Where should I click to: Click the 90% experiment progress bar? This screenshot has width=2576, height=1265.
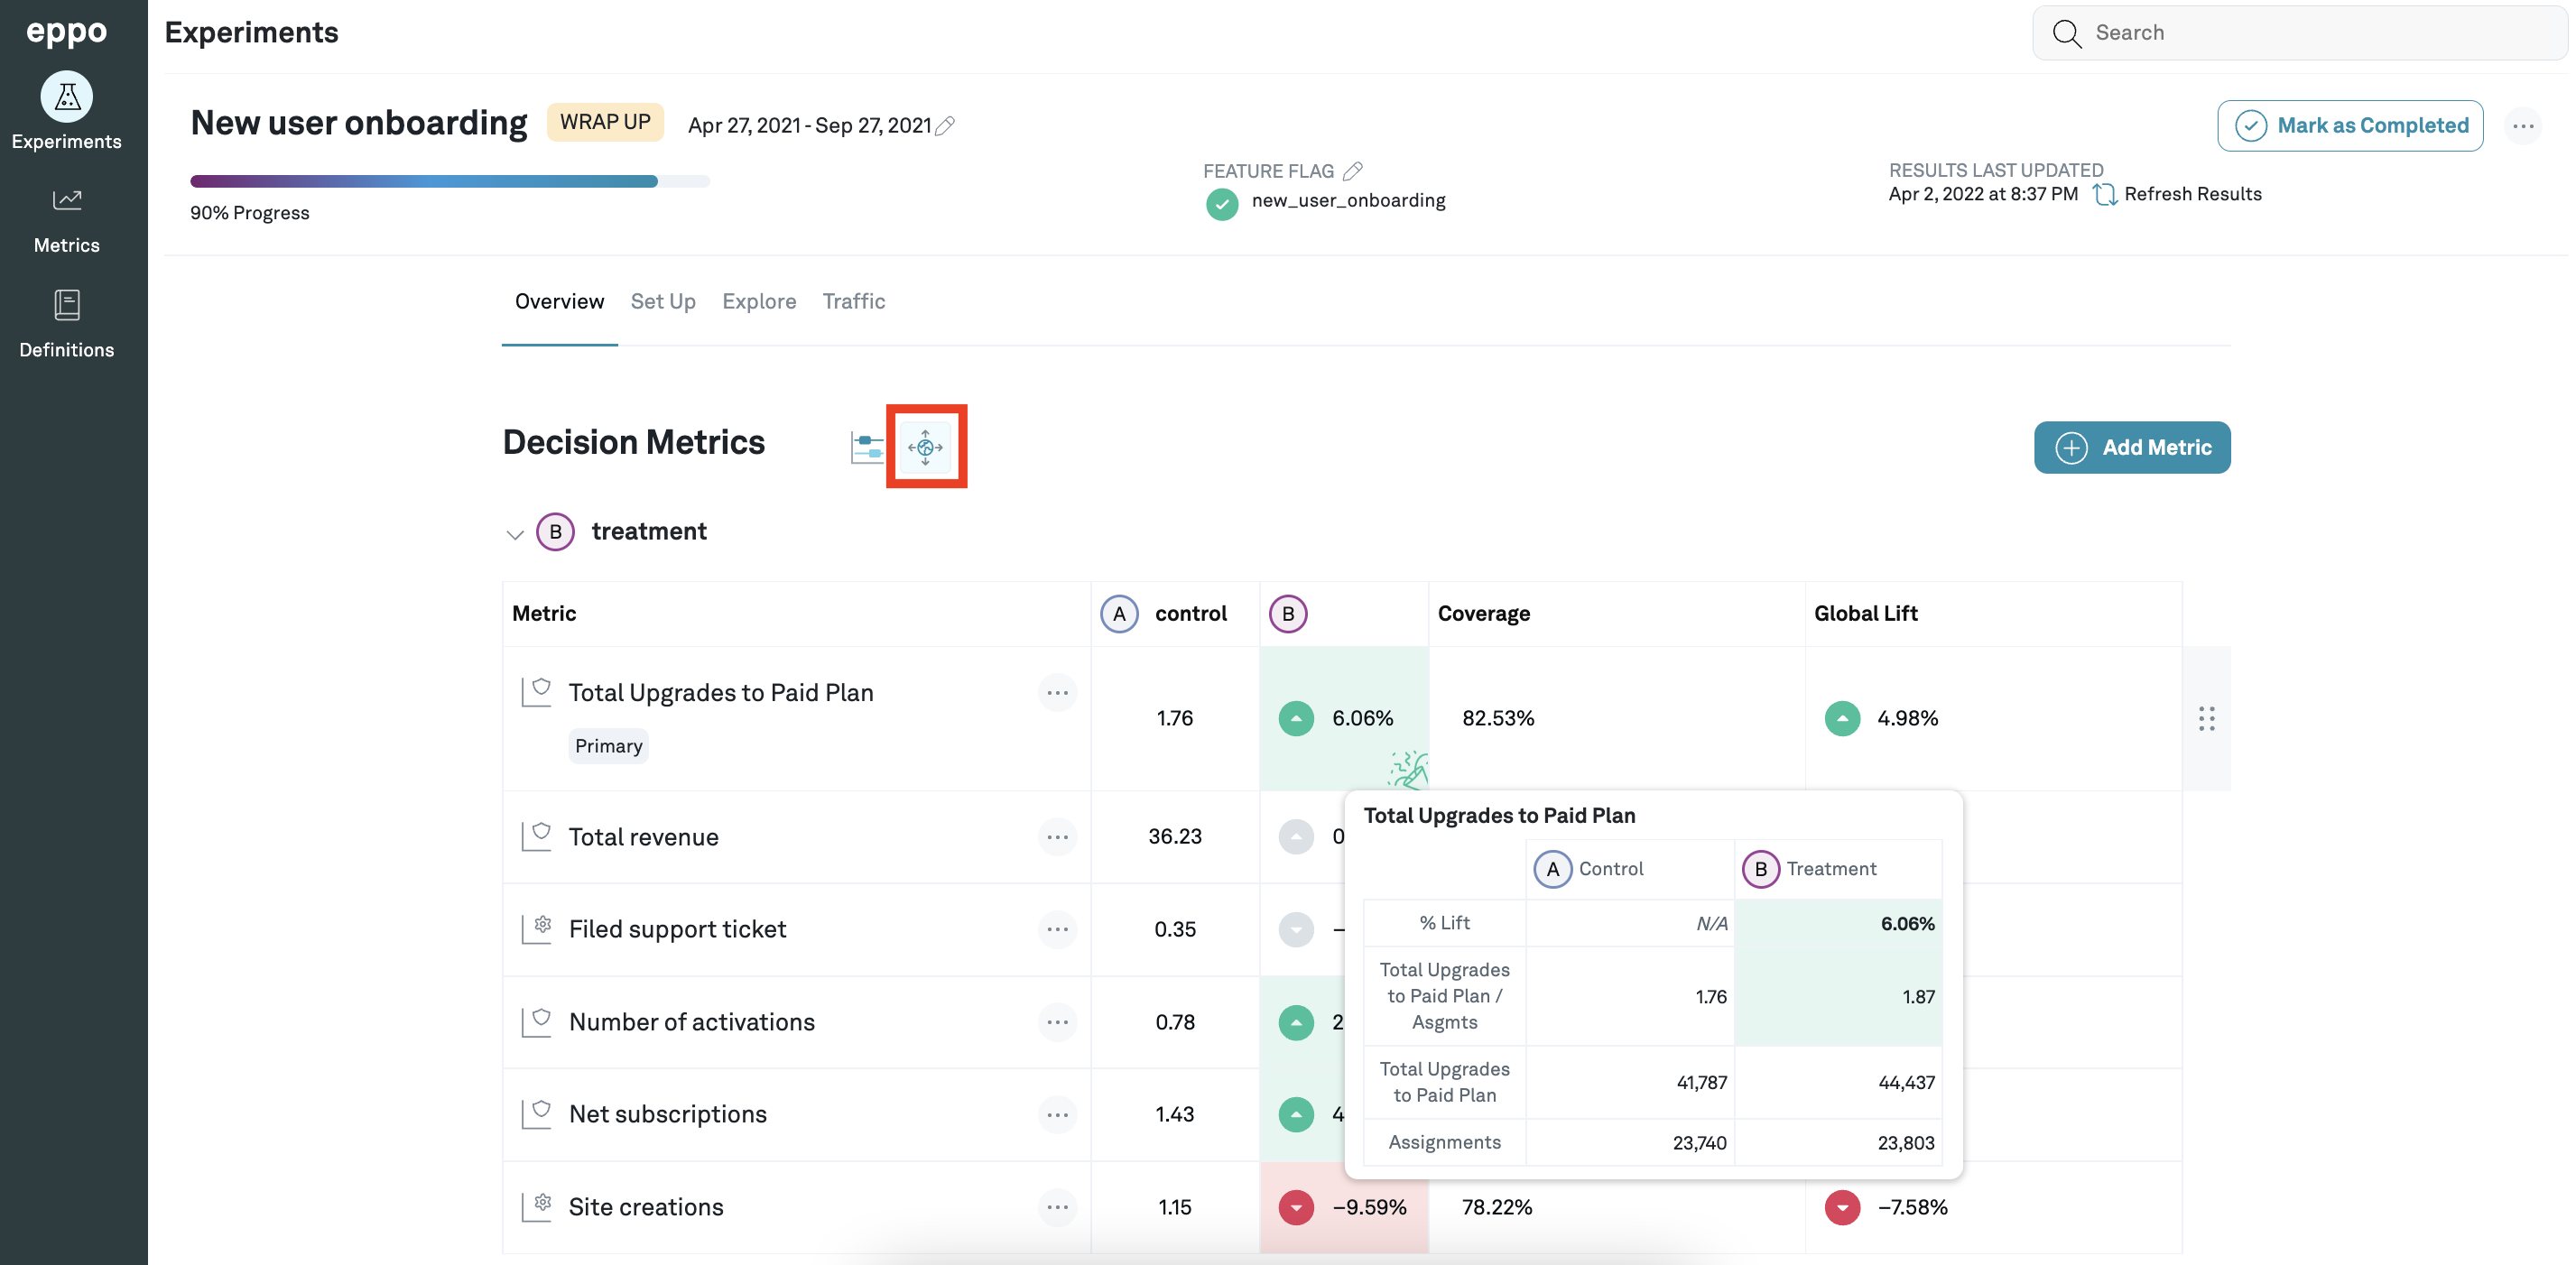(x=449, y=181)
